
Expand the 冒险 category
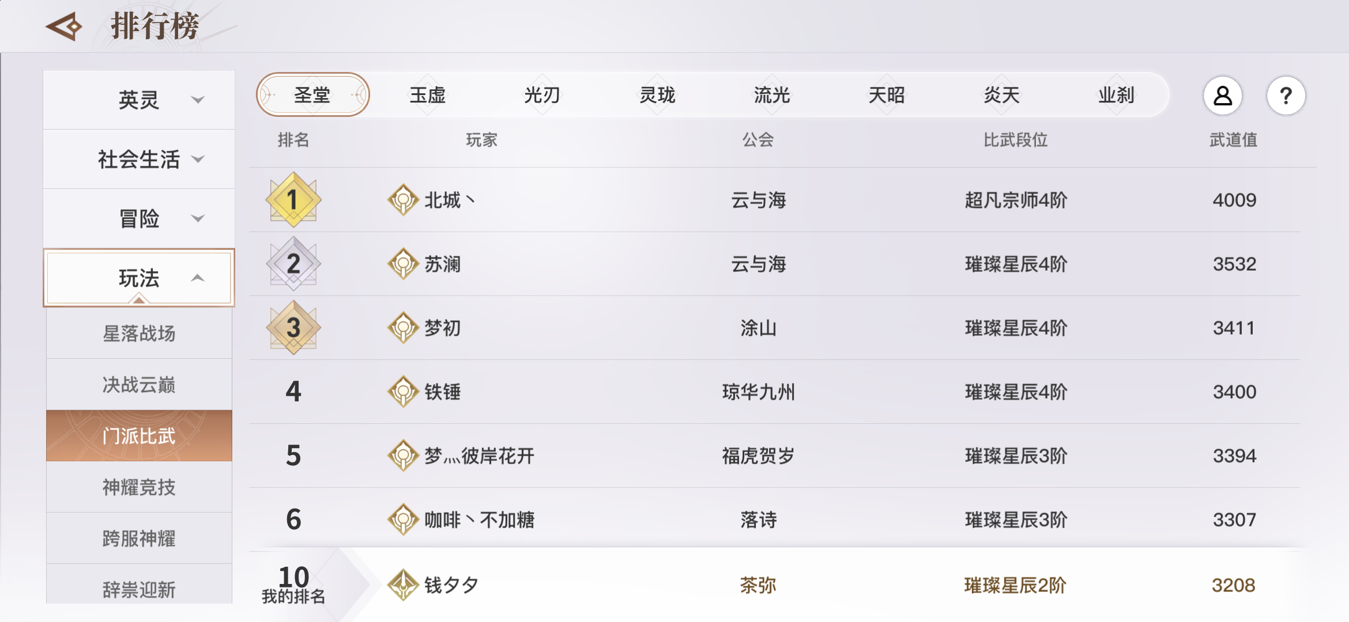coord(139,218)
